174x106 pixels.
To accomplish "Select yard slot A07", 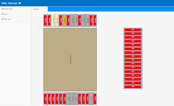I will (133, 52).
